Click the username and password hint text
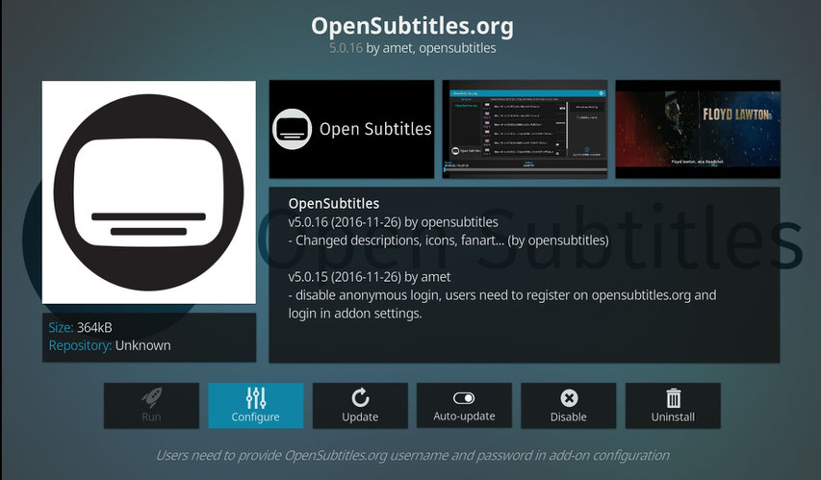The height and width of the screenshot is (480, 821). (x=413, y=455)
